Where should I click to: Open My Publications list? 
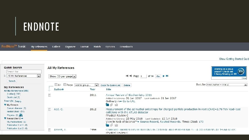[17, 122]
